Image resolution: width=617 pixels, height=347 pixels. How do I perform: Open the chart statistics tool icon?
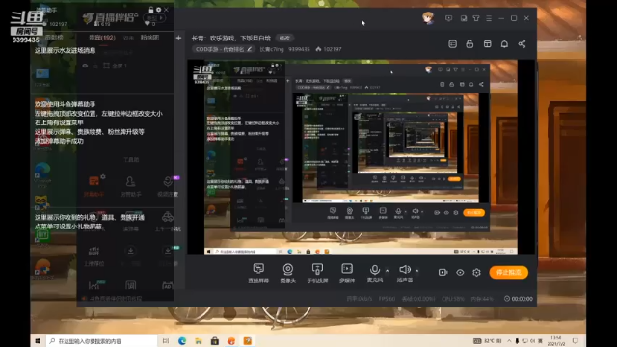[94, 285]
